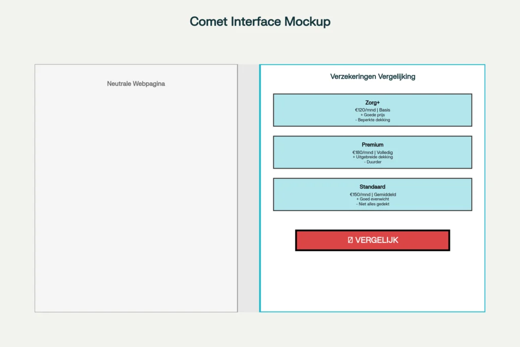
Task: Click the €120/mnd | Basis price line
Action: click(x=372, y=110)
